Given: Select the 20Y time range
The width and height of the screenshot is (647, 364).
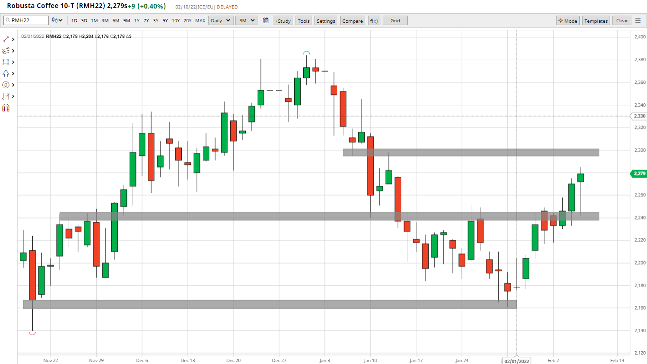Looking at the screenshot, I should point(188,21).
